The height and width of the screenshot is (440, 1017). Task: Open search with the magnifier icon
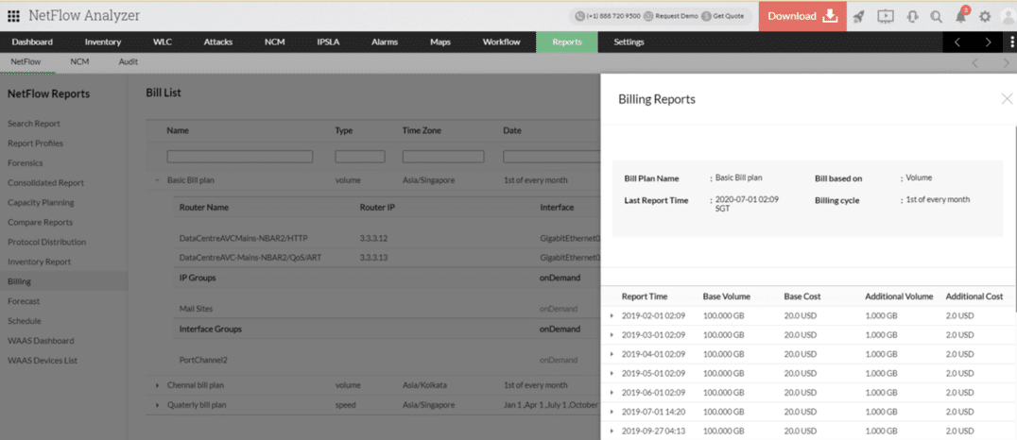(937, 16)
